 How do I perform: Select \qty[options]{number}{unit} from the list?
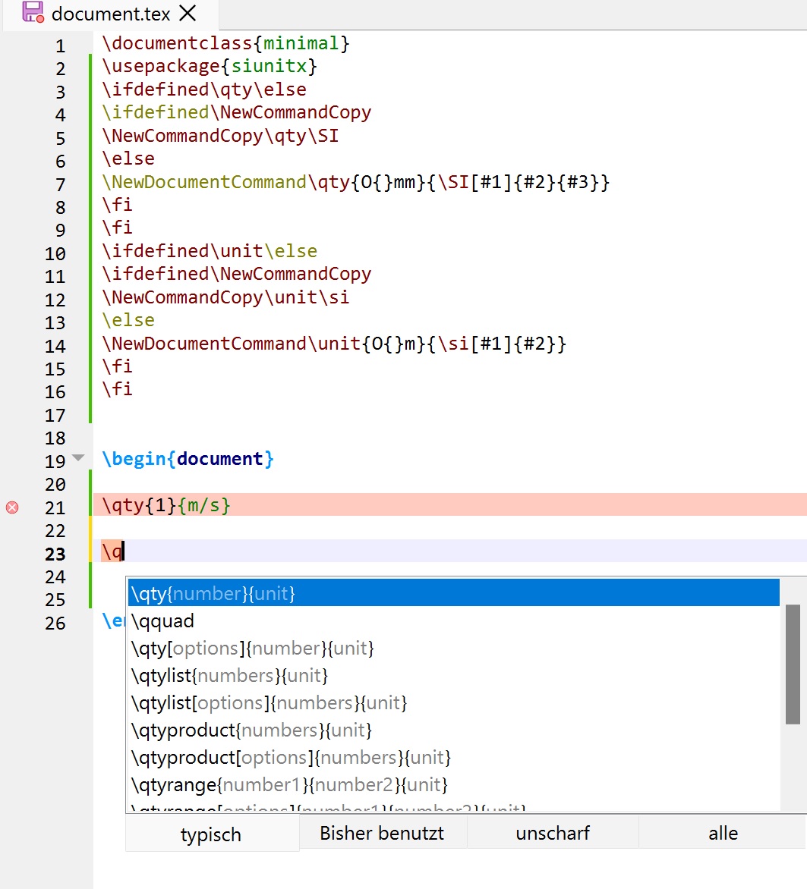(x=252, y=649)
